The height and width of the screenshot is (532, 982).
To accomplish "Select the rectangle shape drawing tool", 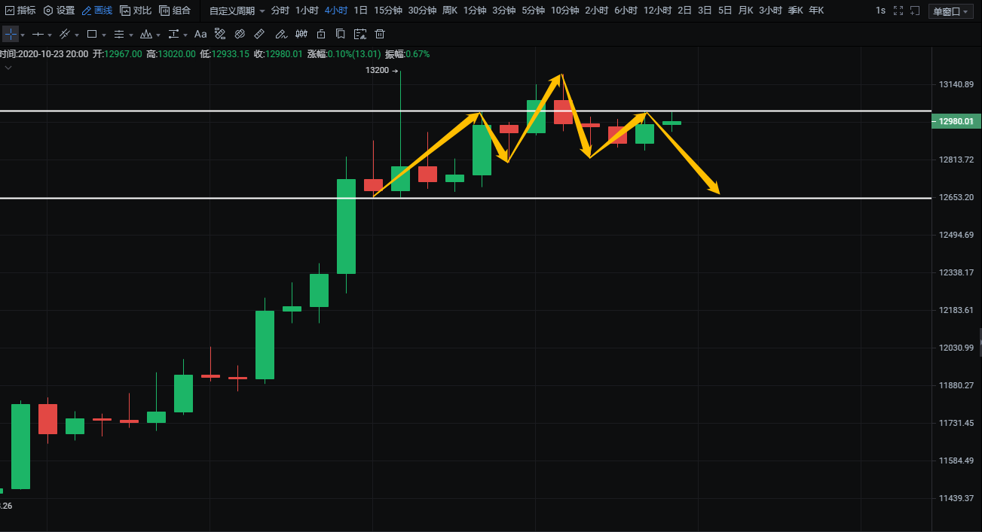I will 92,35.
